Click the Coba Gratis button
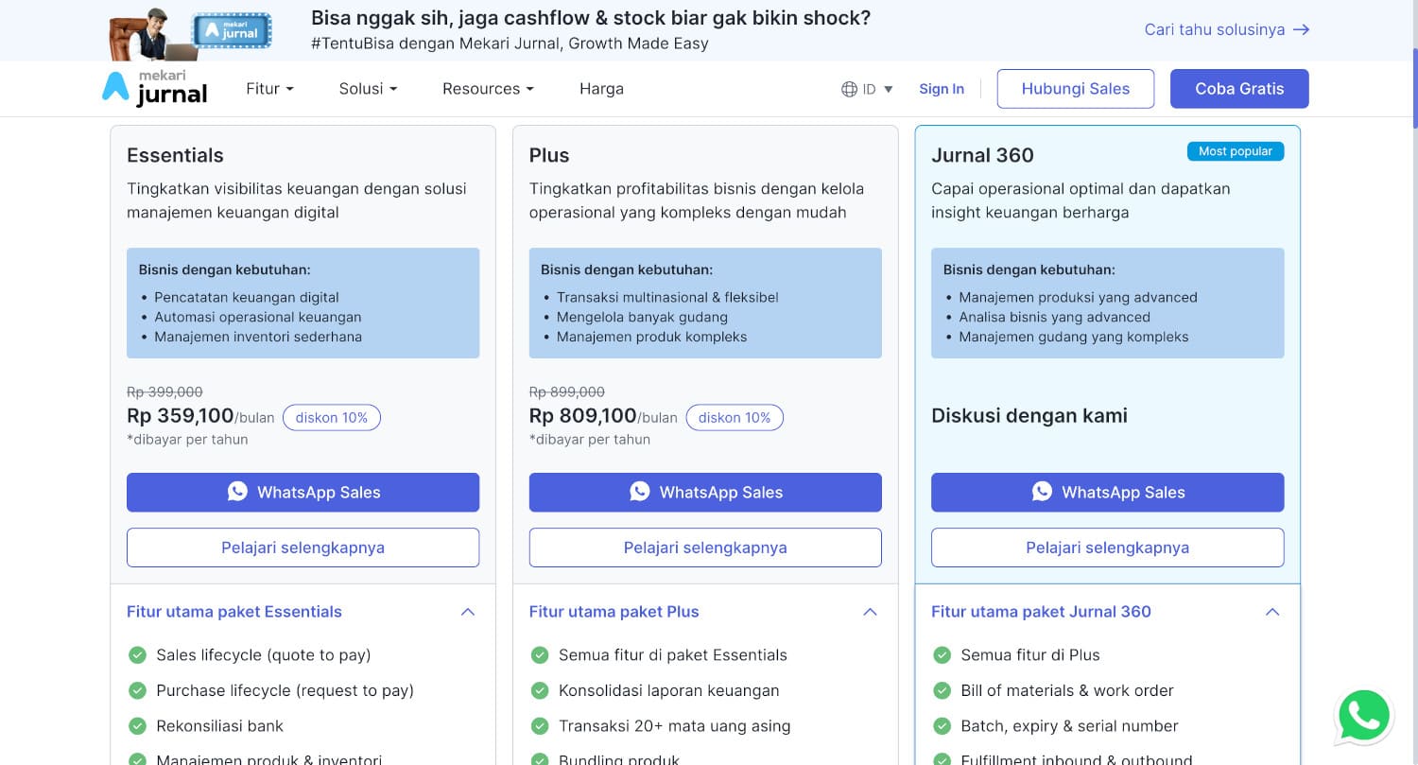 pos(1239,89)
